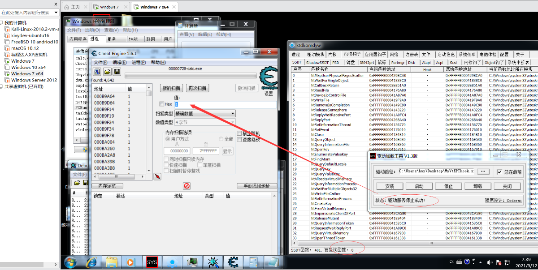Switch to ShadowSSDT tab
538x270 pixels.
point(317,63)
